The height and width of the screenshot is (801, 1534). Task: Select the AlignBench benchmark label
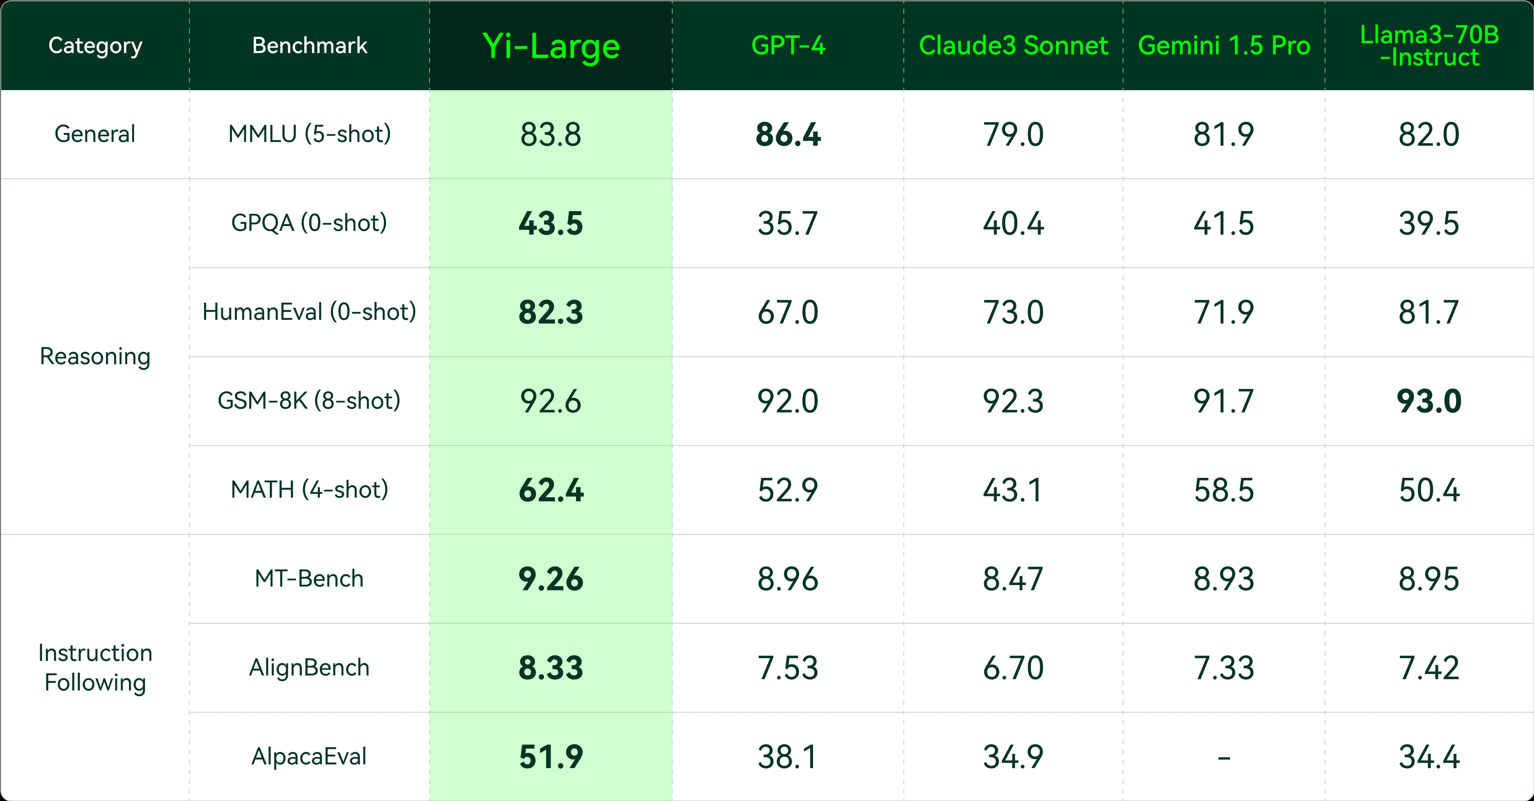309,668
